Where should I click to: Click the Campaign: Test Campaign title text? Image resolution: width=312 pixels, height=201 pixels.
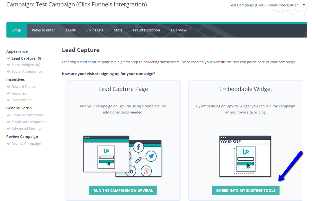pyautogui.click(x=76, y=4)
